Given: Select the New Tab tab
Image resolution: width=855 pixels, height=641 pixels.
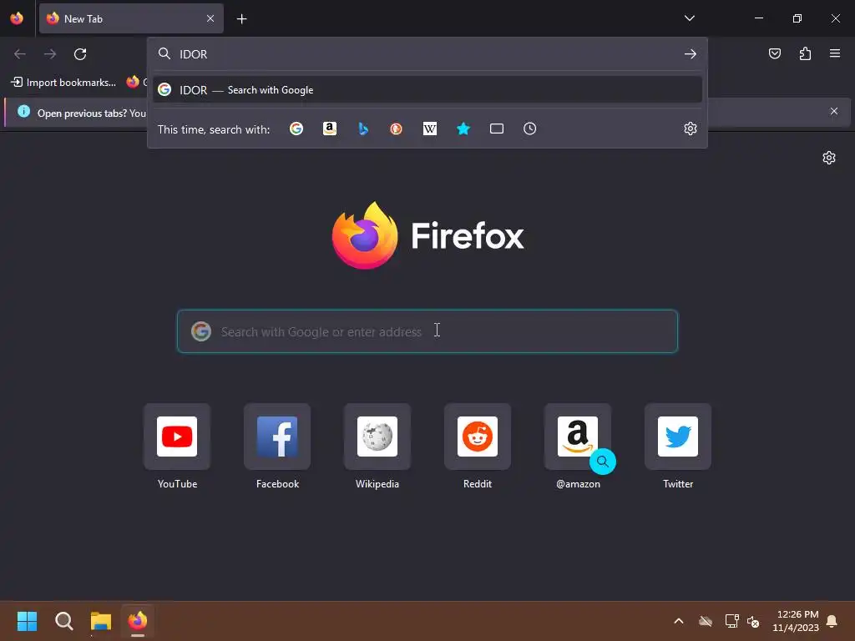Looking at the screenshot, I should pos(131,18).
